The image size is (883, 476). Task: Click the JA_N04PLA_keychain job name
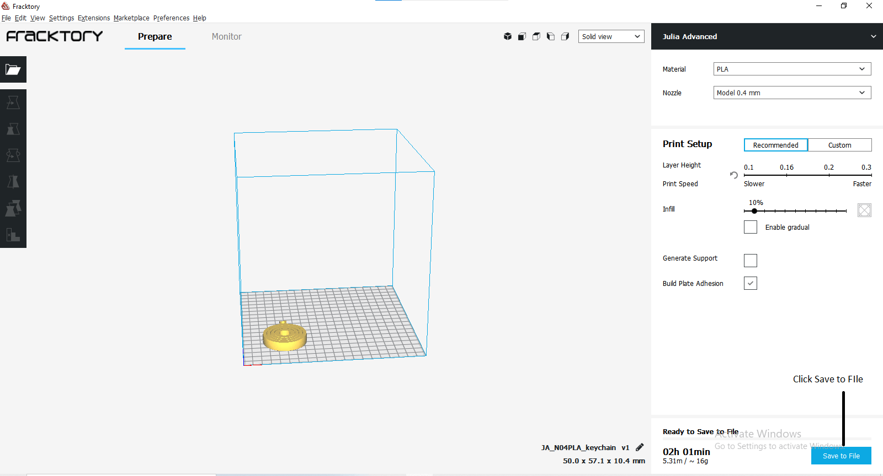pos(578,447)
